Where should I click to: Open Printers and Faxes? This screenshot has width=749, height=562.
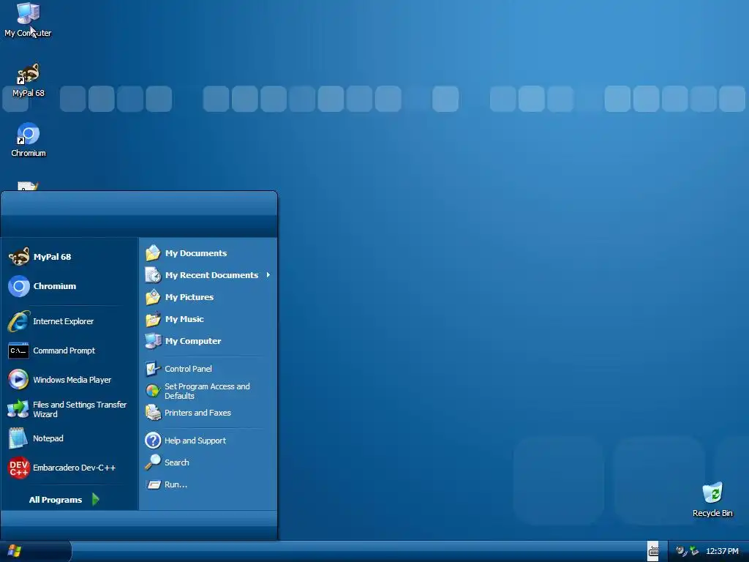[208, 413]
